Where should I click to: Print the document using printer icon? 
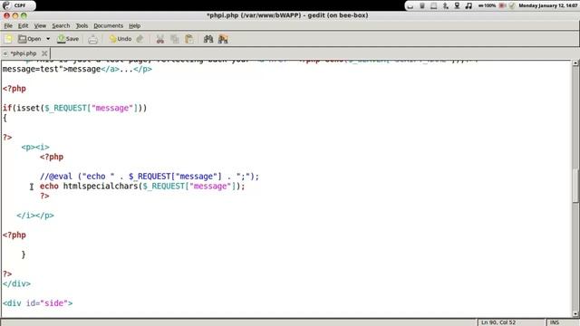pyautogui.click(x=92, y=39)
